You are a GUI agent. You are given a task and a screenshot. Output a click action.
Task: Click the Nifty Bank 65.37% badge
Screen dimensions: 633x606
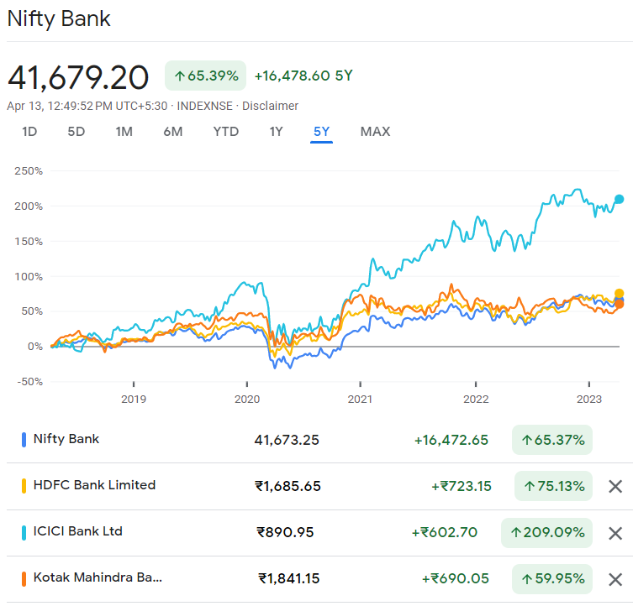[551, 440]
